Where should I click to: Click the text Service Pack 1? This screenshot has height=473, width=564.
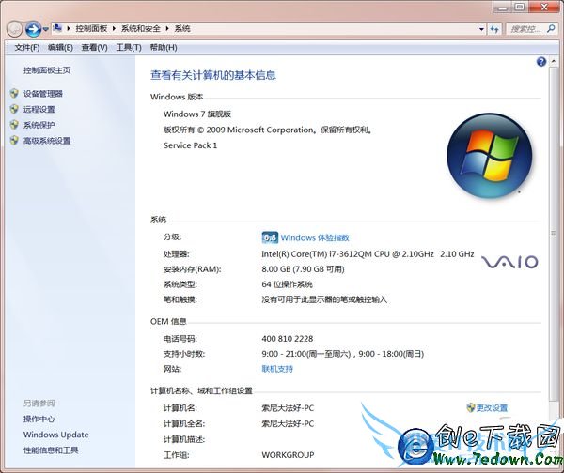190,145
